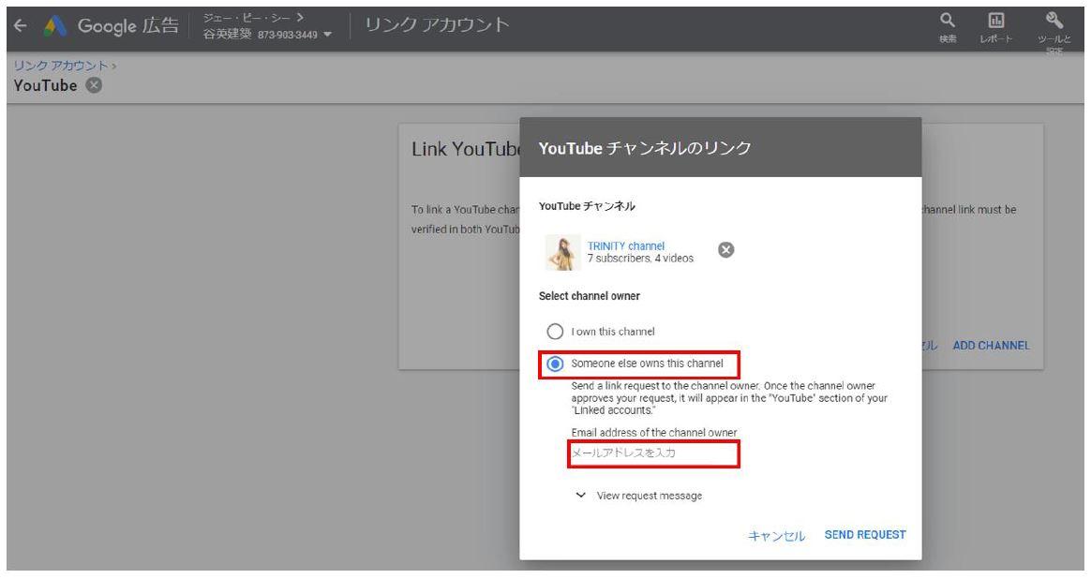Go back using the top-left arrow
1091x579 pixels.
pyautogui.click(x=21, y=26)
